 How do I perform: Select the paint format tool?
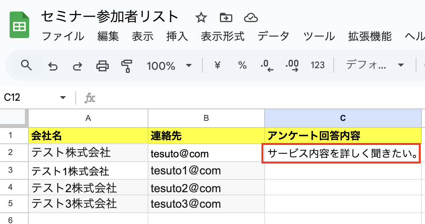point(126,66)
